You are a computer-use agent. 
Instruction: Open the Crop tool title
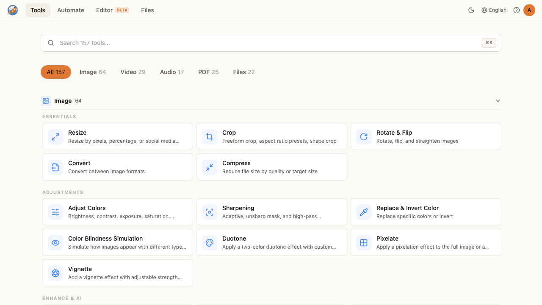(x=229, y=133)
